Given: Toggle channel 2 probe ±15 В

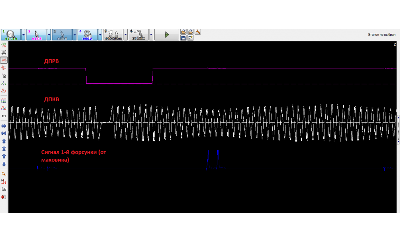Looking at the screenshot, I should click(x=36, y=35).
